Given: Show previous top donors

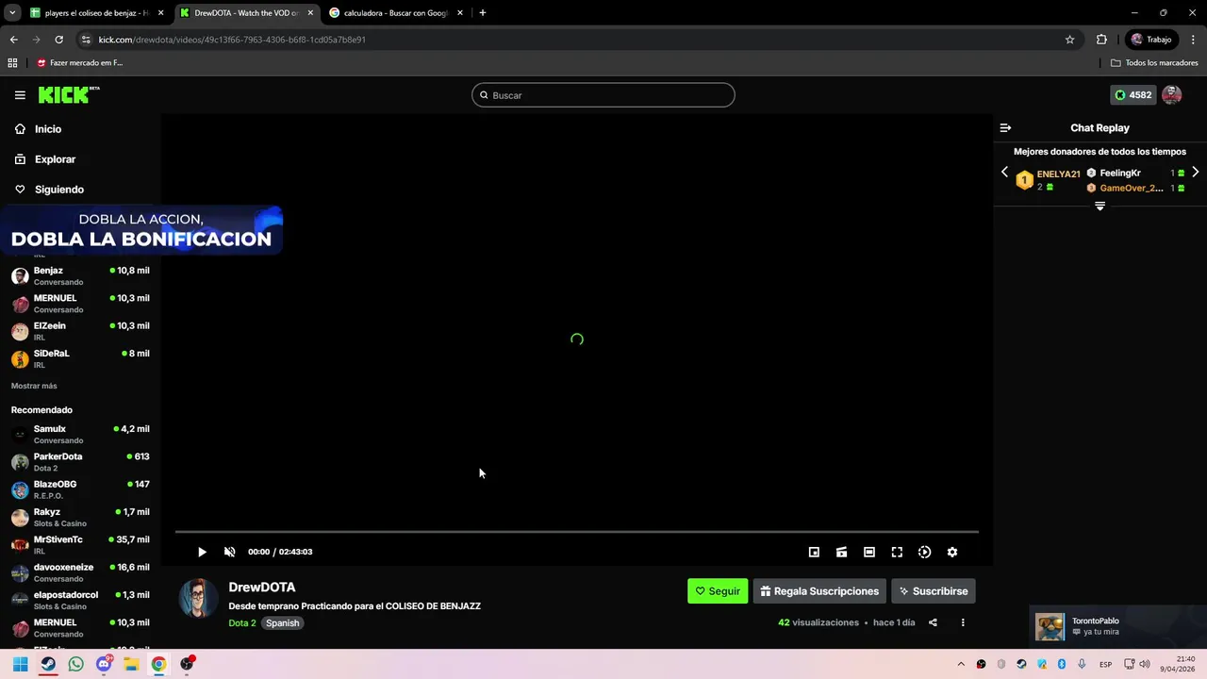Looking at the screenshot, I should (x=1004, y=173).
